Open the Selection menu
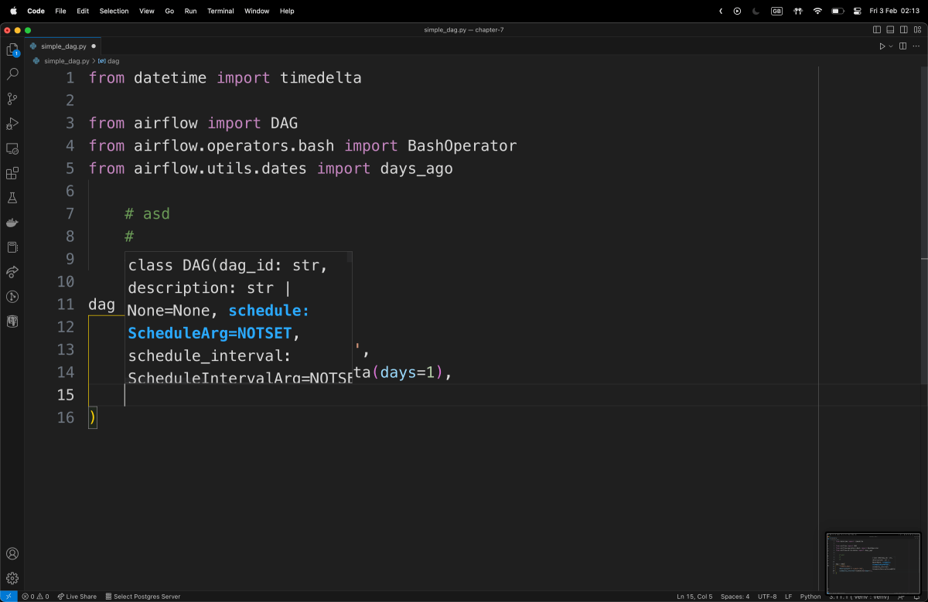The height and width of the screenshot is (602, 928). (114, 11)
